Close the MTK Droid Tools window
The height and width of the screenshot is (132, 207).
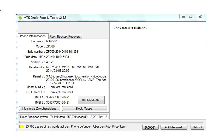(200, 17)
